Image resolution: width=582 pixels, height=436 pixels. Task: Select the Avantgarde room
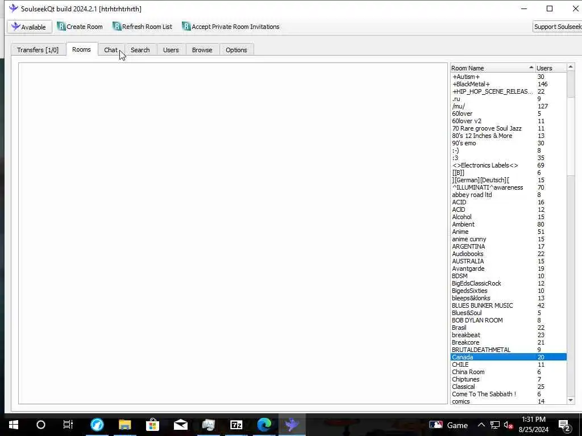click(509, 269)
